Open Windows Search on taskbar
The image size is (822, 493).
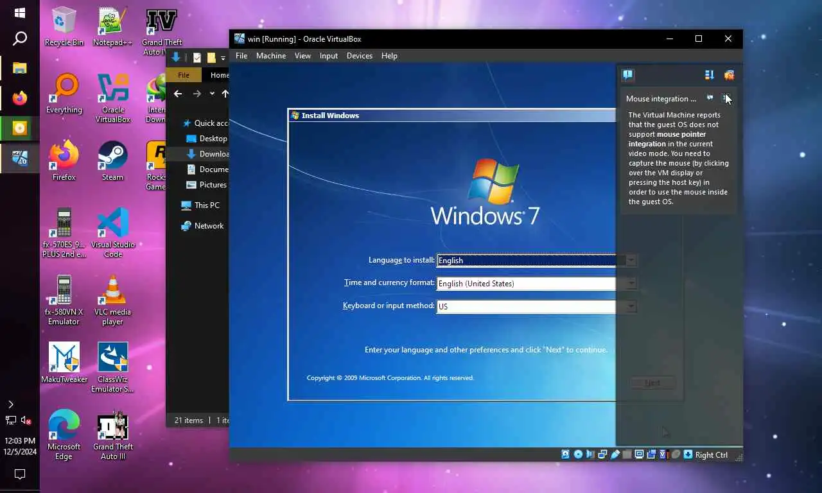[20, 39]
